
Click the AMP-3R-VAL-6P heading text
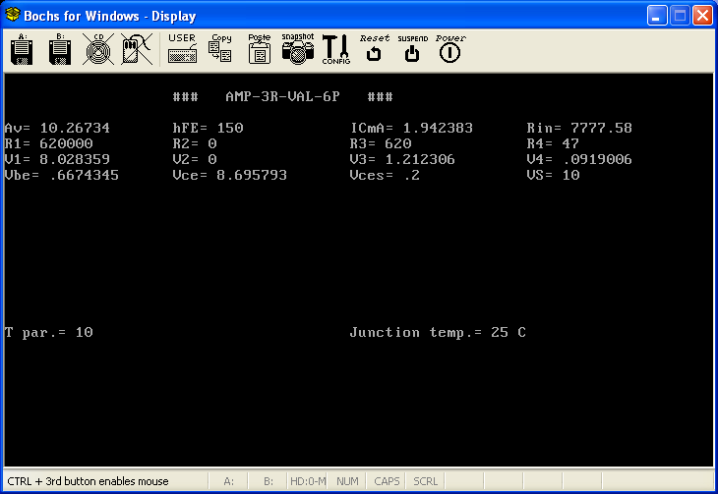(282, 96)
